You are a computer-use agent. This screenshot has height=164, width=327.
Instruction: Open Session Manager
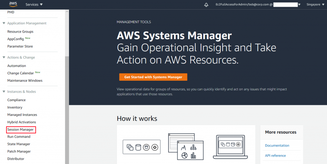(20, 130)
